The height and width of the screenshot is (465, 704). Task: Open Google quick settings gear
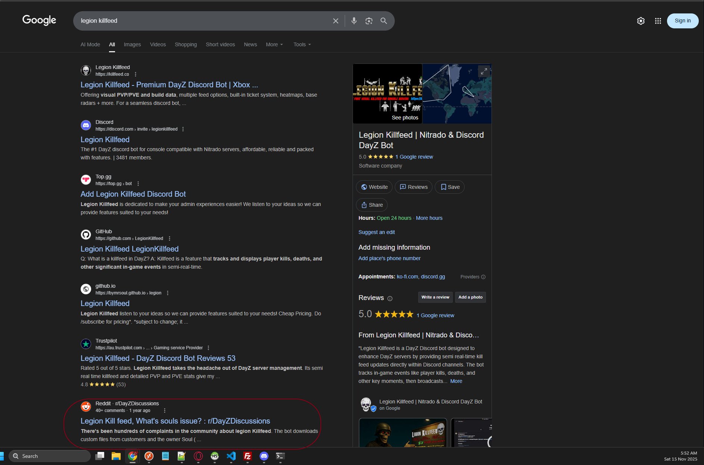(641, 21)
